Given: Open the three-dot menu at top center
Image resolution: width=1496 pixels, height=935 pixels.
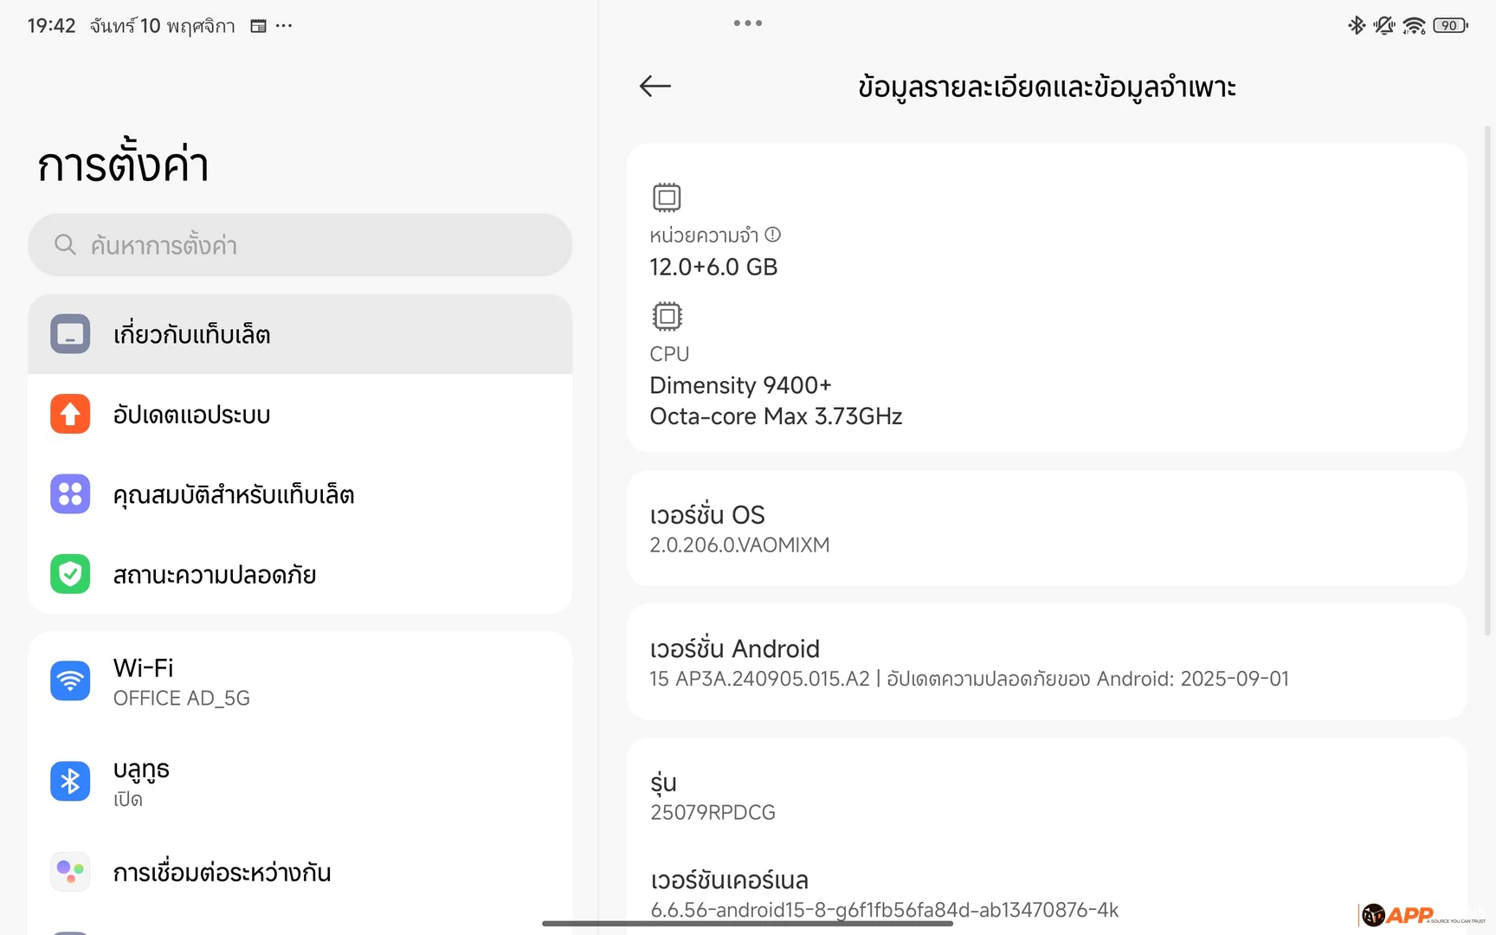Looking at the screenshot, I should point(748,23).
